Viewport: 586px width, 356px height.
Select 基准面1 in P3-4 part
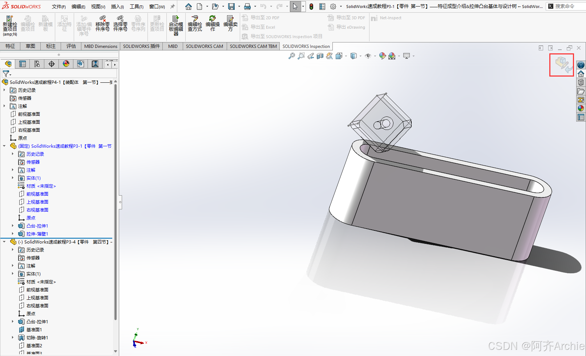coord(34,330)
